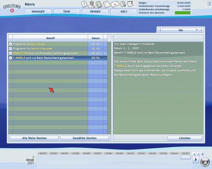
Task: Tick the checkbox for Programm für Heinrich Haussler
Action: [11, 49]
